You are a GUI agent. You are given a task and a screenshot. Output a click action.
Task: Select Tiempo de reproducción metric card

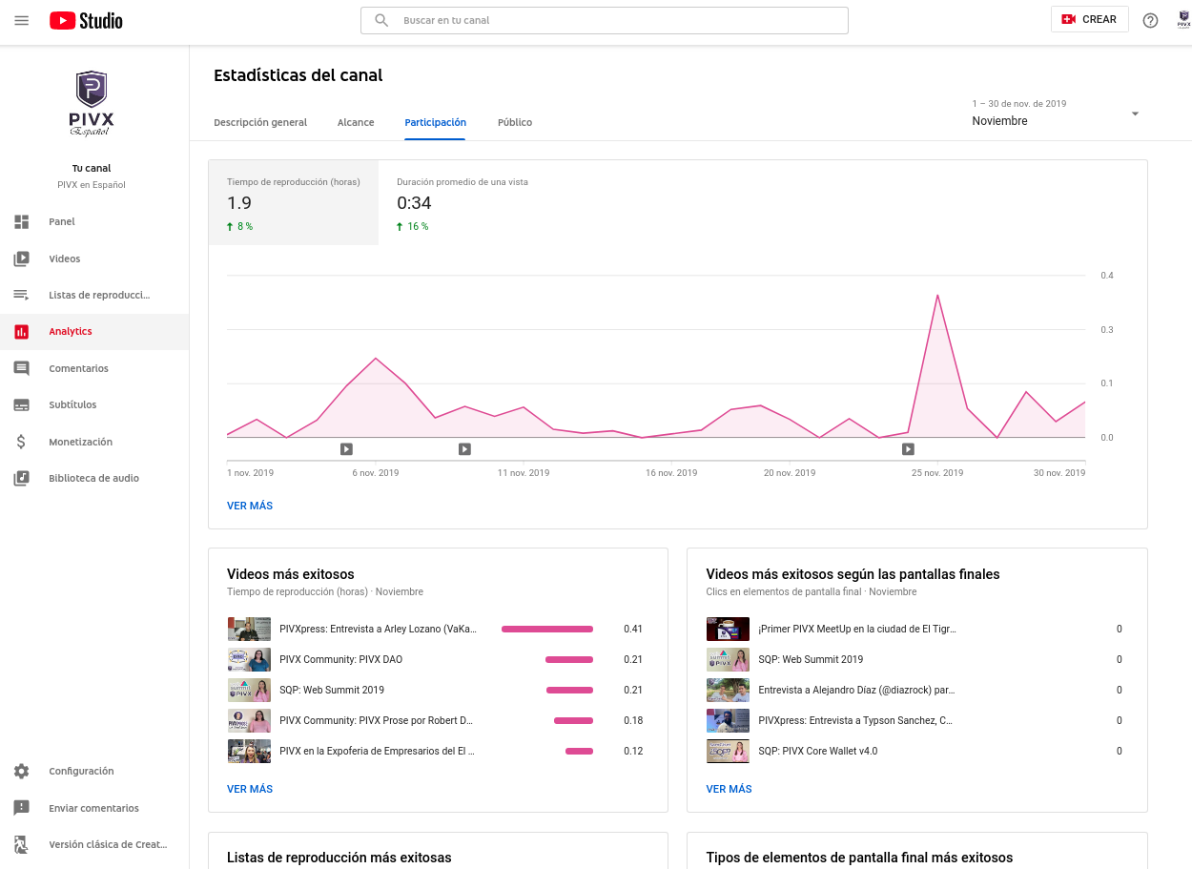[294, 203]
